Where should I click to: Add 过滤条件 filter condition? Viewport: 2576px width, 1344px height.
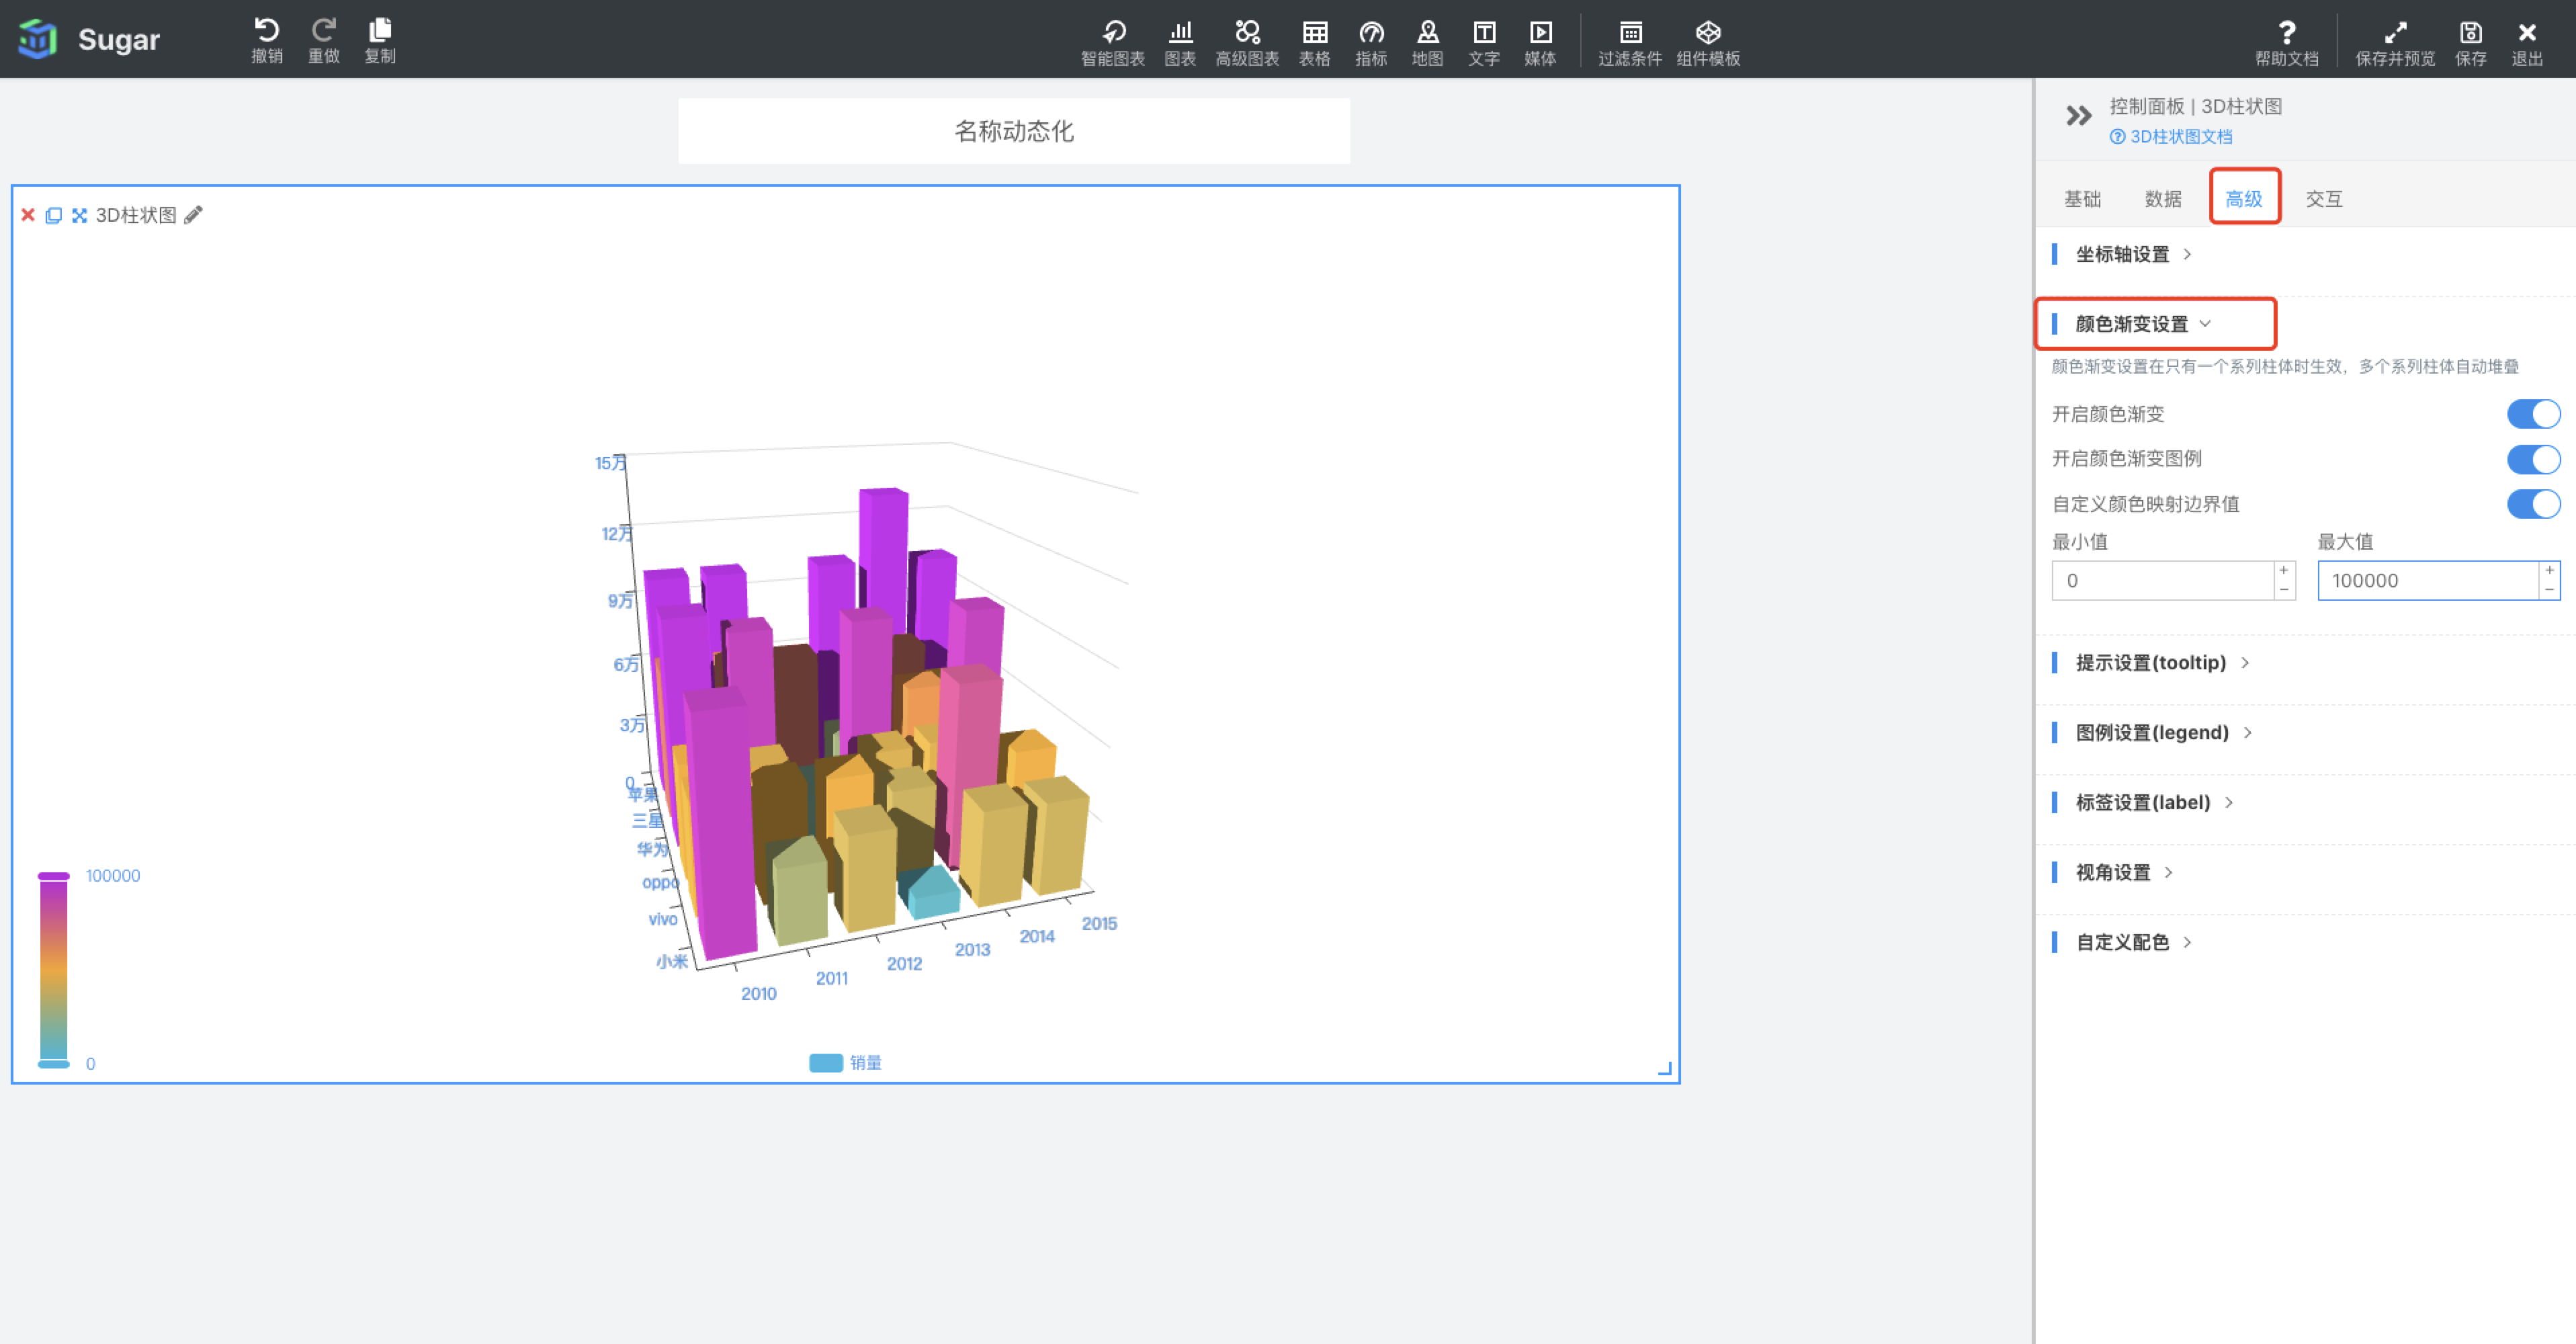1630,43
